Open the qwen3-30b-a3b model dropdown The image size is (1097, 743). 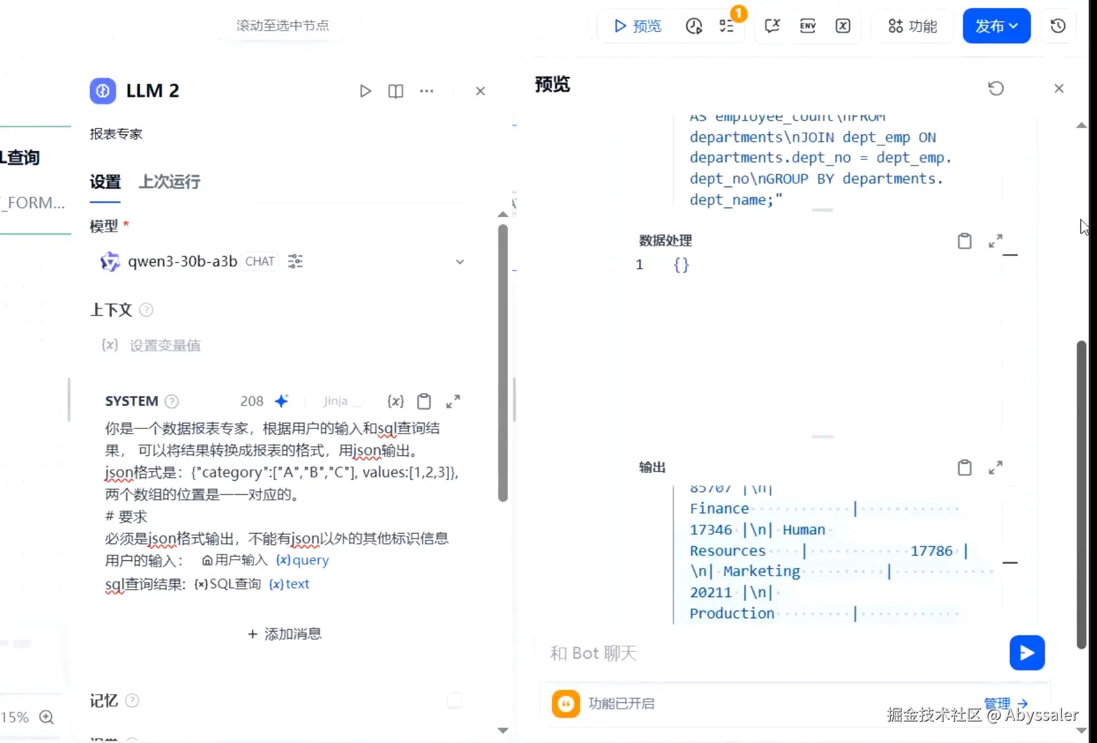(x=460, y=262)
